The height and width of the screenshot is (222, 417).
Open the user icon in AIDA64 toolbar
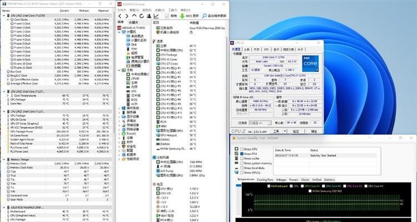149,16
